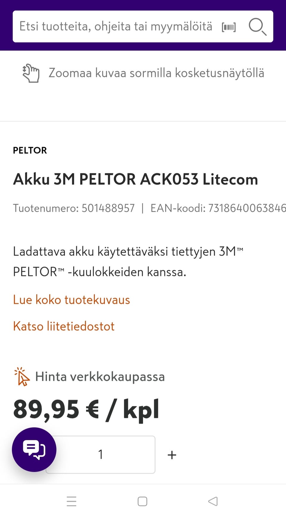Open the Katso liitetiedostot link
Screen dimensions: 286x519
click(64, 326)
